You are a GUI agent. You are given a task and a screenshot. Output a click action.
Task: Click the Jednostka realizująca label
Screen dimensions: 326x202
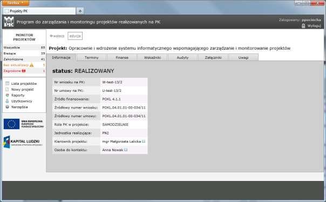pos(73,133)
